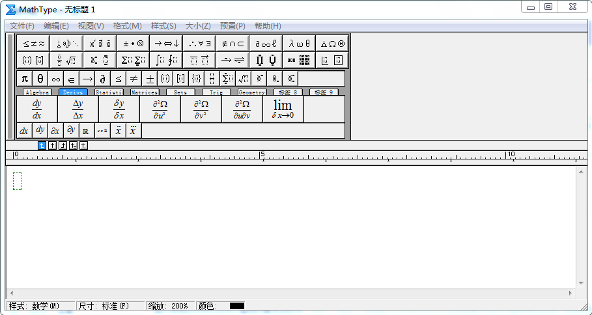This screenshot has width=592, height=315.
Task: Open the 编辑(E) menu
Action: [56, 26]
